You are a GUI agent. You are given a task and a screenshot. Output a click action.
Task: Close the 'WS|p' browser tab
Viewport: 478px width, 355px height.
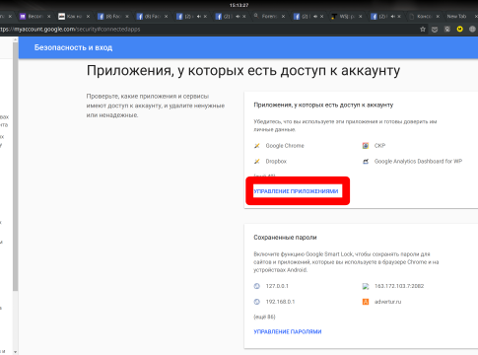point(361,16)
